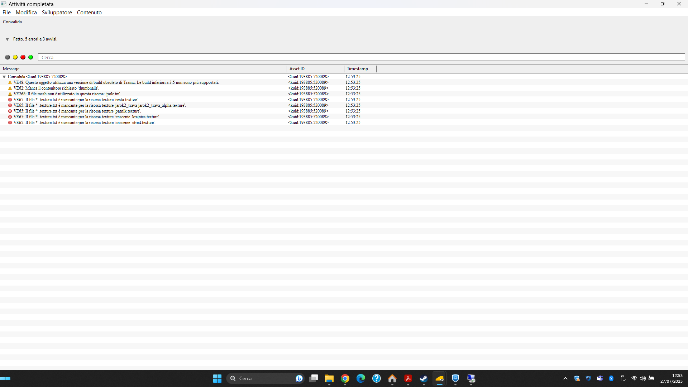Screen dimensions: 688x387
Task: Open the File menu
Action: pos(6,13)
